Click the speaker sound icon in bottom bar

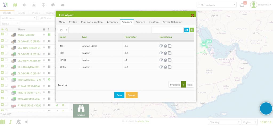pyautogui.click(x=26, y=122)
